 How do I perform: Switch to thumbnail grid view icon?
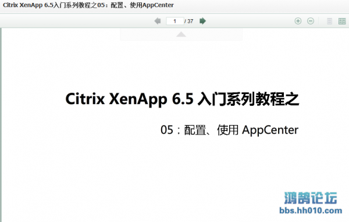point(342,21)
